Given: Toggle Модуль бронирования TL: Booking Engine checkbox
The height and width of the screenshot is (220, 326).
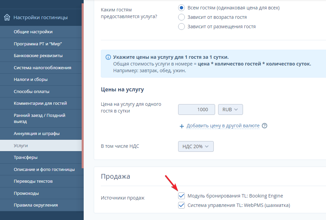Looking at the screenshot, I should (181, 196).
